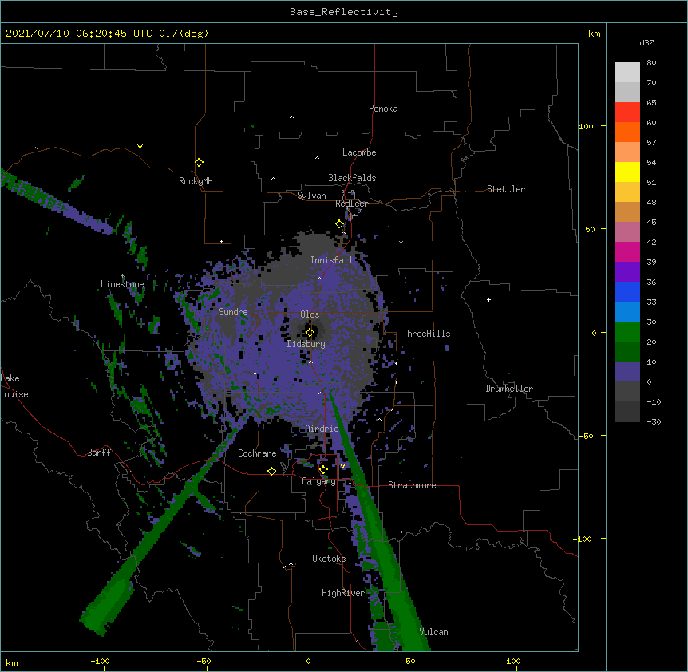This screenshot has height=672, width=688.
Task: Click the Cochrane city label
Action: click(x=257, y=453)
